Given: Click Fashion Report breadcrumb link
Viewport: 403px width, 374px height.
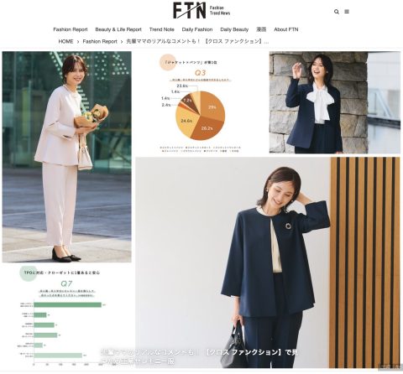Looking at the screenshot, I should pyautogui.click(x=100, y=41).
